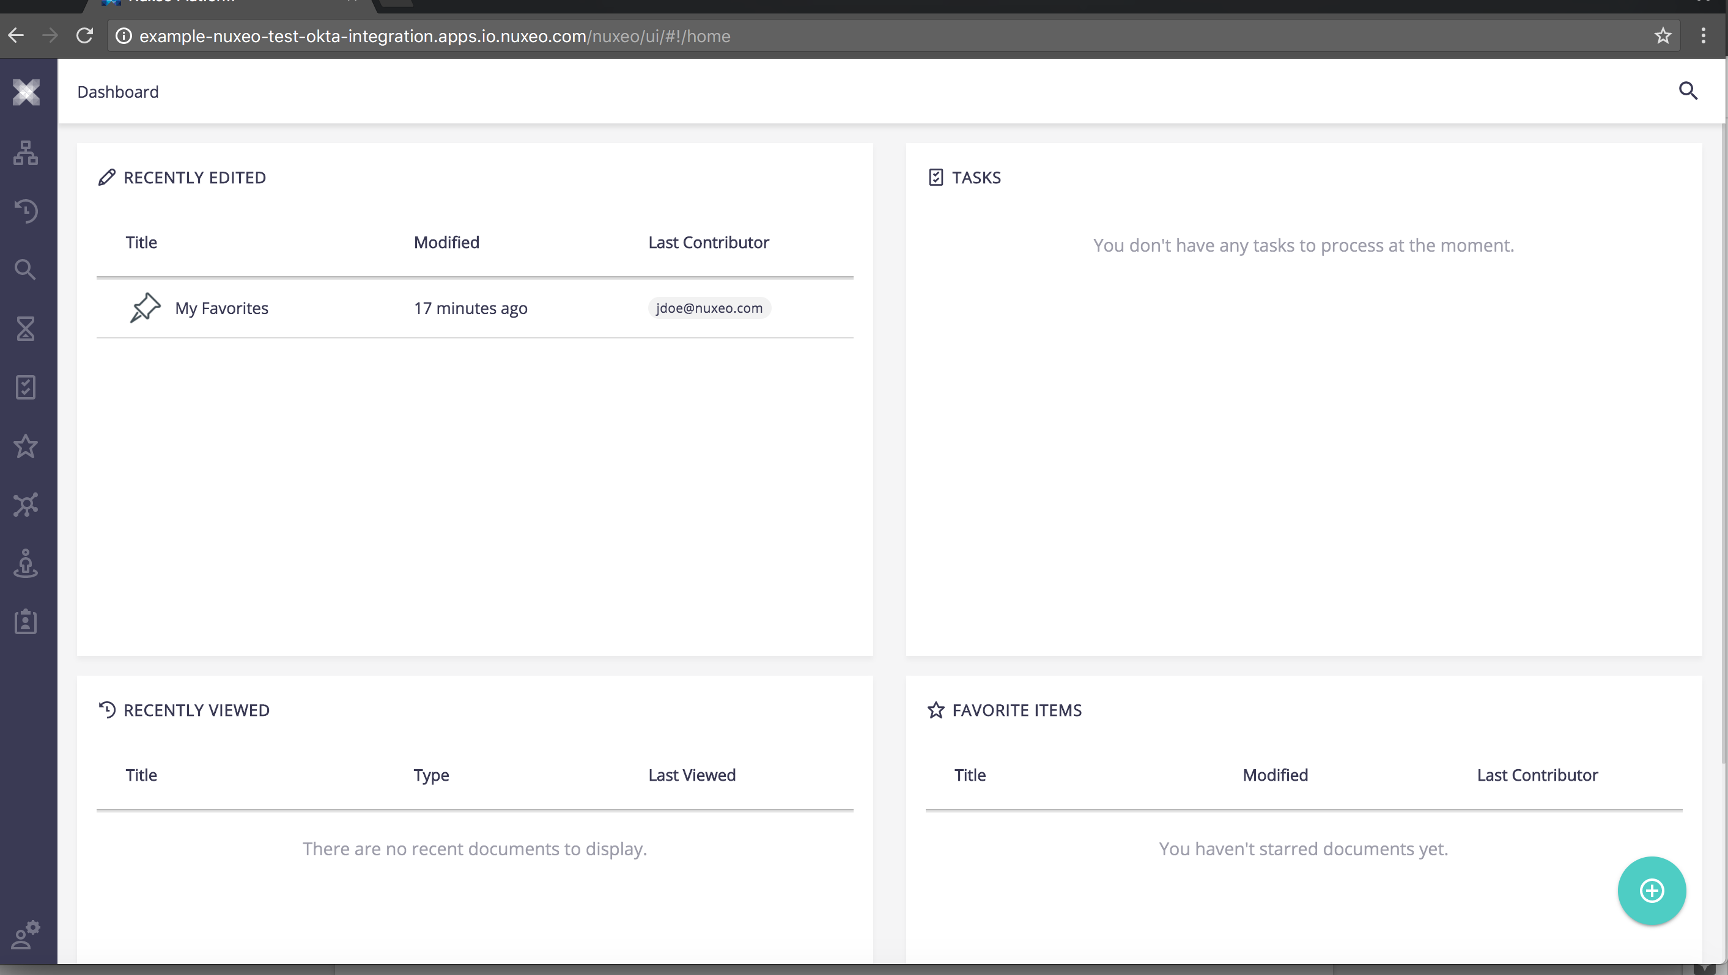Open the Collections icon in the sidebar
Viewport: 1728px width, 975px height.
[x=26, y=505]
